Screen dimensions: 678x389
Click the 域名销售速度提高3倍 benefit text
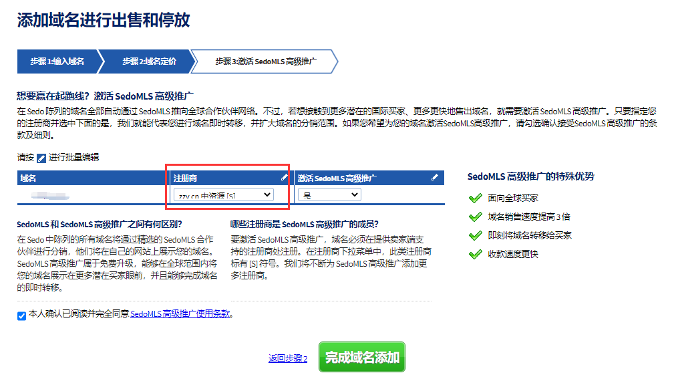click(x=529, y=217)
